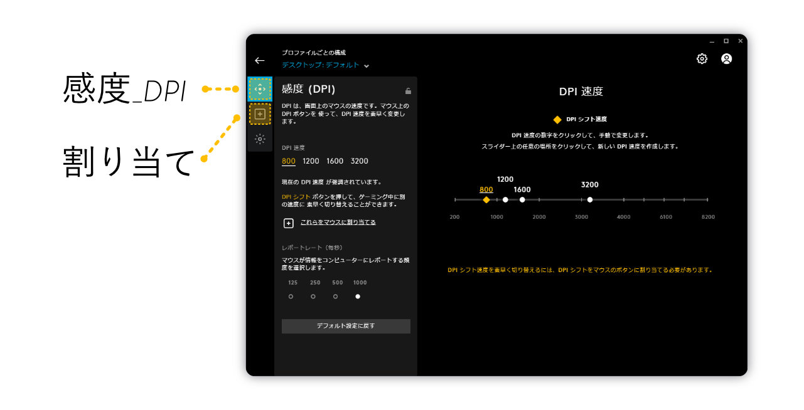Select the 250 report rate radio button
This screenshot has height=410, width=804.
point(313,297)
